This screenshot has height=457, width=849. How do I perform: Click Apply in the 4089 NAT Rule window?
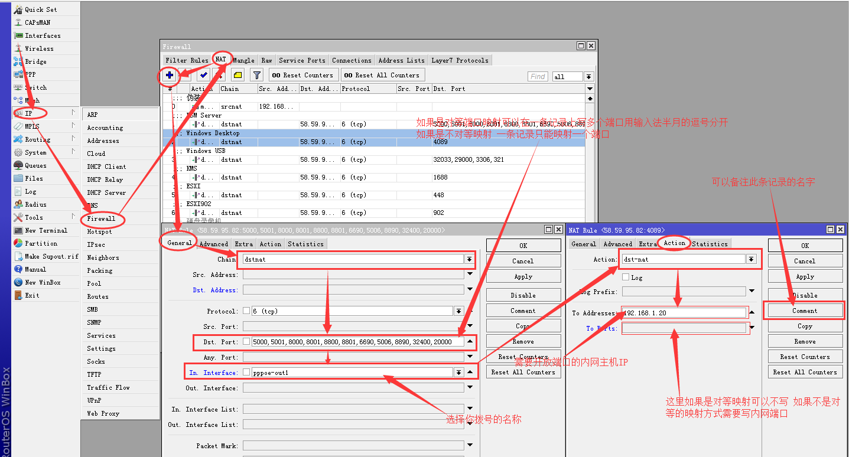[805, 276]
